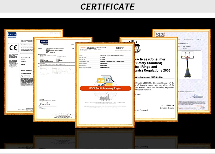215x154 pixels.
Task: Click the Intertek logo on the leftmost certificate
Action: pos(12,34)
